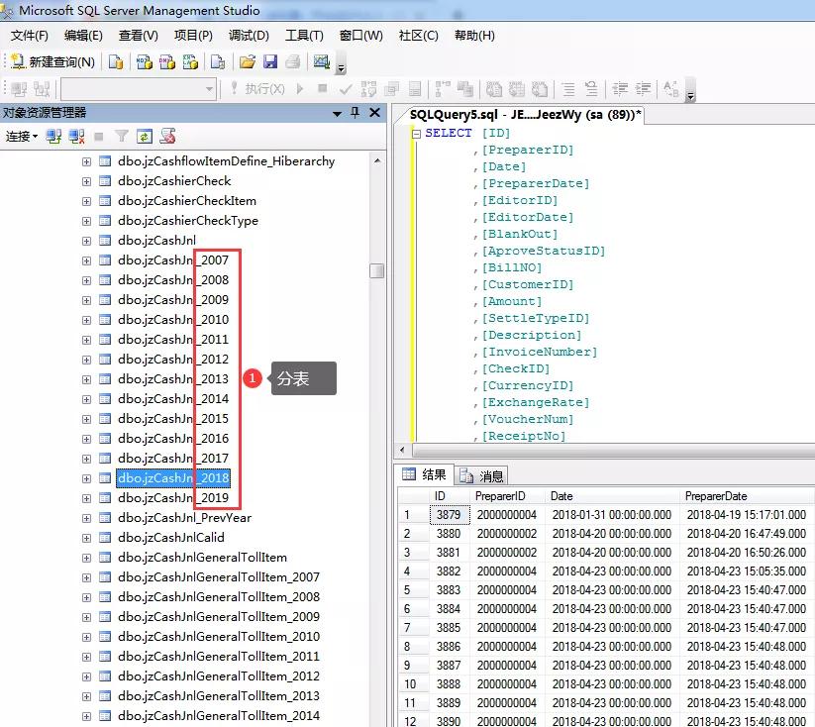Click the Stop script icon in Object Explorer toolbar
The image size is (815, 727).
tap(167, 137)
